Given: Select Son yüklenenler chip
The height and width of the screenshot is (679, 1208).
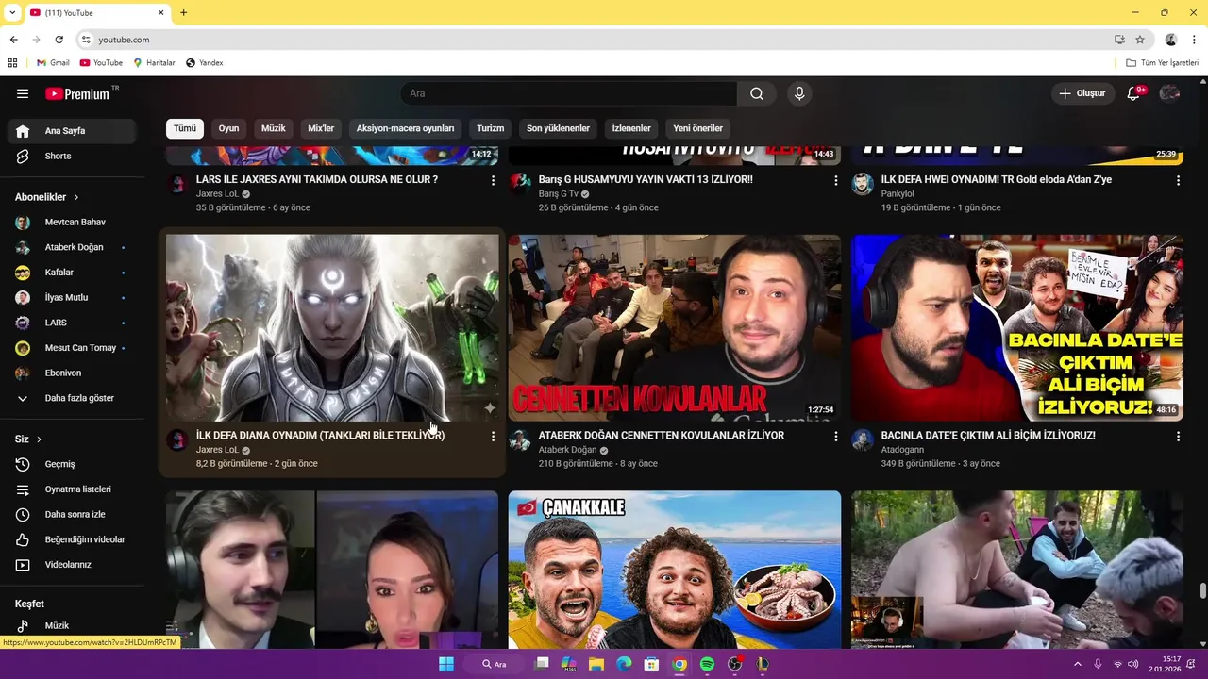Looking at the screenshot, I should [x=558, y=128].
